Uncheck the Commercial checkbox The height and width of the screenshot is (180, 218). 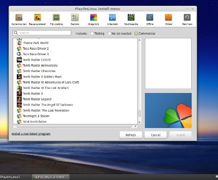click(136, 33)
